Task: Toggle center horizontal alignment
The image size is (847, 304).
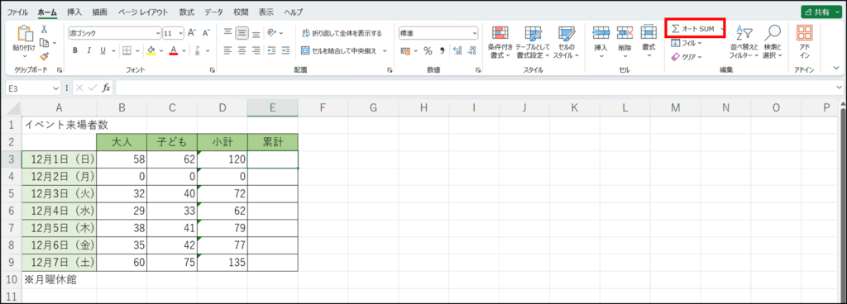Action: (x=242, y=50)
